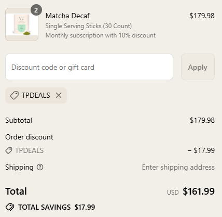
Task: Select the TPDEALS chip label text
Action: 36,95
